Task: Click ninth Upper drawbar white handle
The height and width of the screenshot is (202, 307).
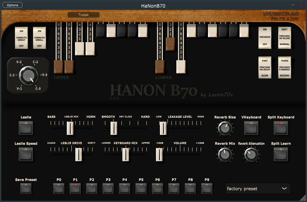Action: tap(143, 31)
